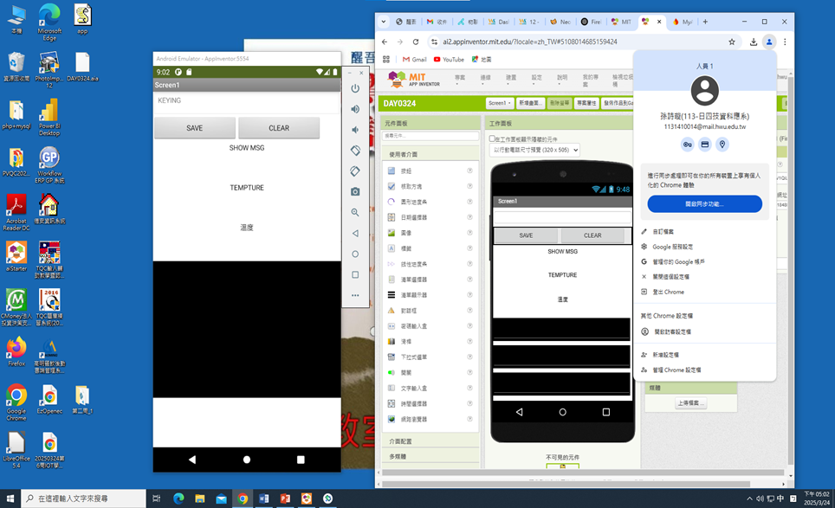Click the Chrome bookmark star icon

pyautogui.click(x=732, y=42)
